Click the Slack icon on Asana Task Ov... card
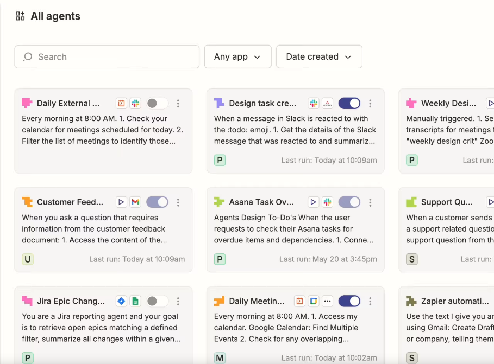The height and width of the screenshot is (364, 494). pyautogui.click(x=328, y=202)
